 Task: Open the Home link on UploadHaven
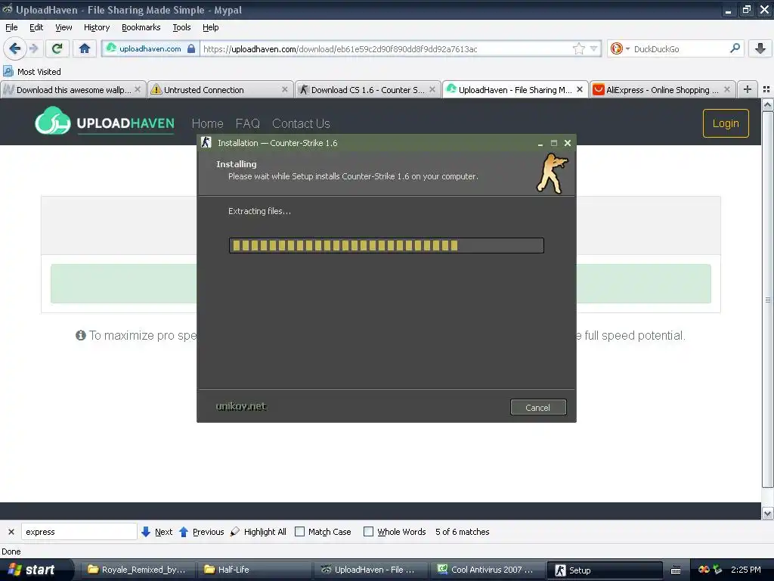click(x=207, y=123)
